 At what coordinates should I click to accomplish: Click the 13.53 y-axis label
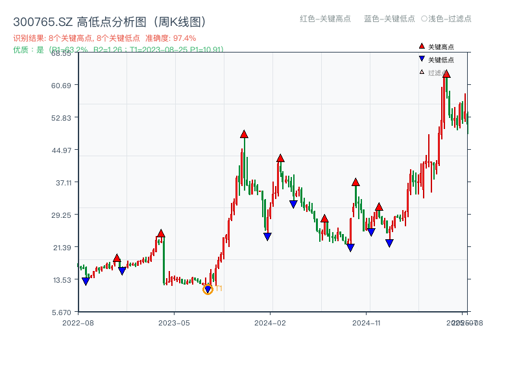pos(62,280)
